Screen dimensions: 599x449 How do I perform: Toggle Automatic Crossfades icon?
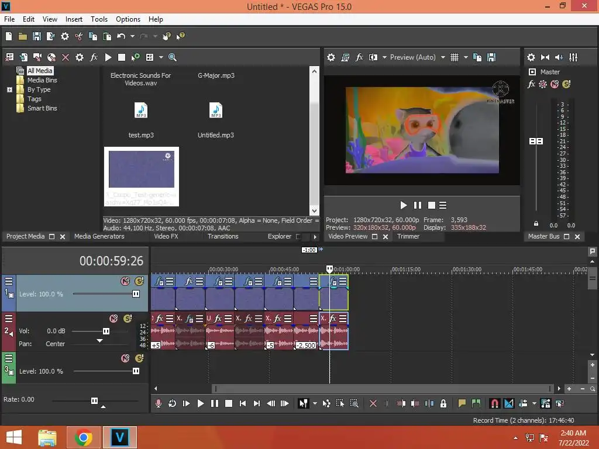coord(509,403)
